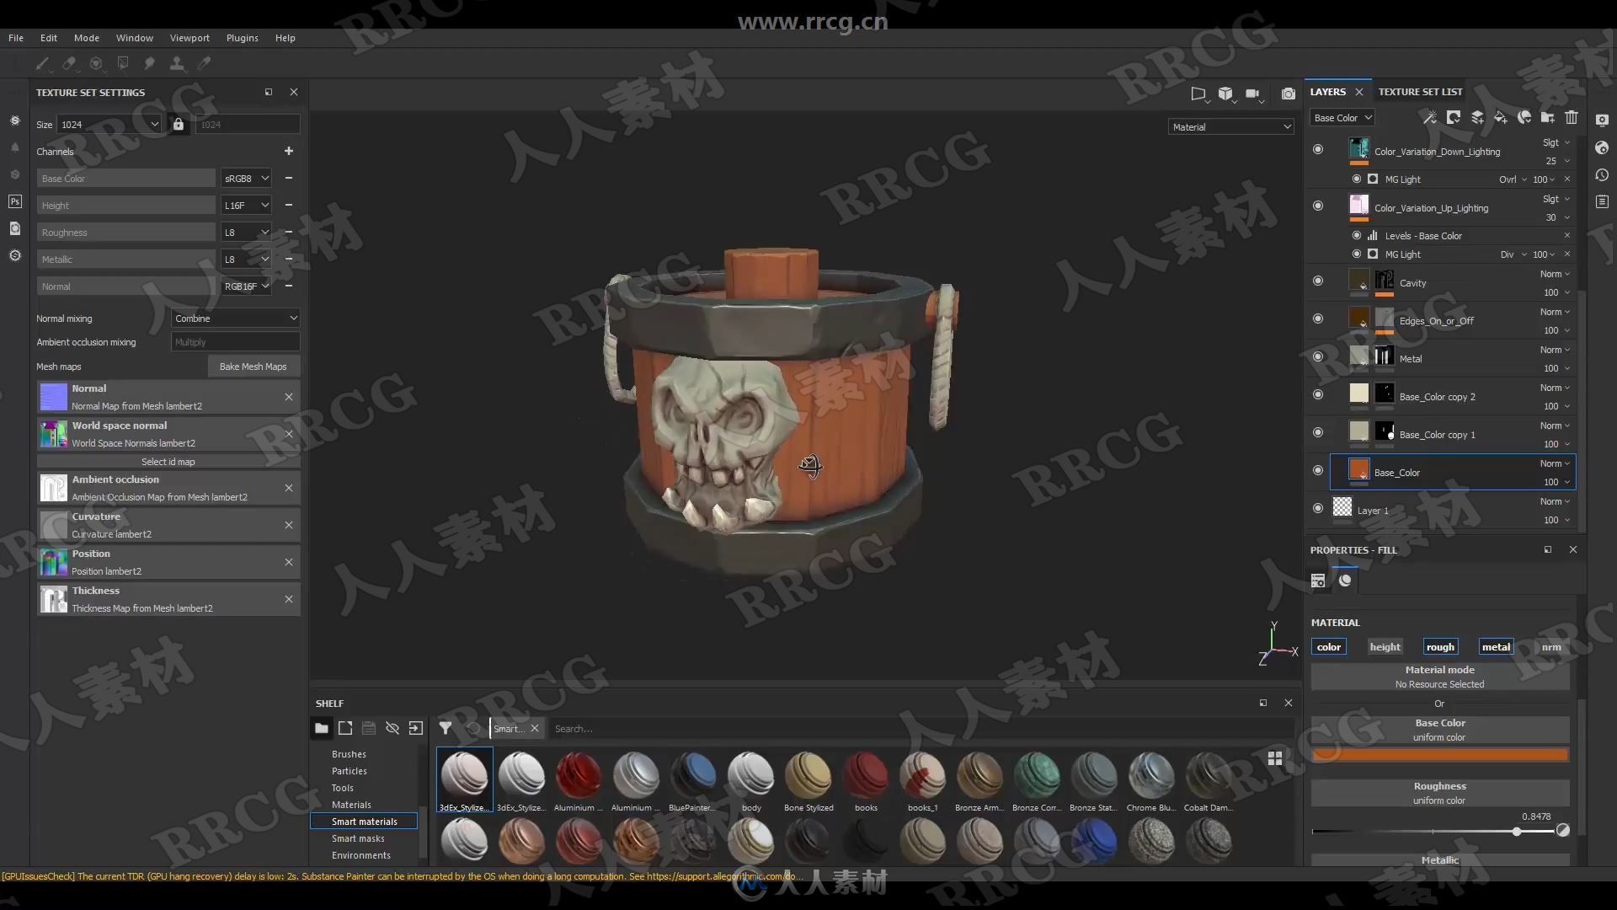Open the texture Size 1024 dropdown
The image size is (1617, 910).
(109, 124)
